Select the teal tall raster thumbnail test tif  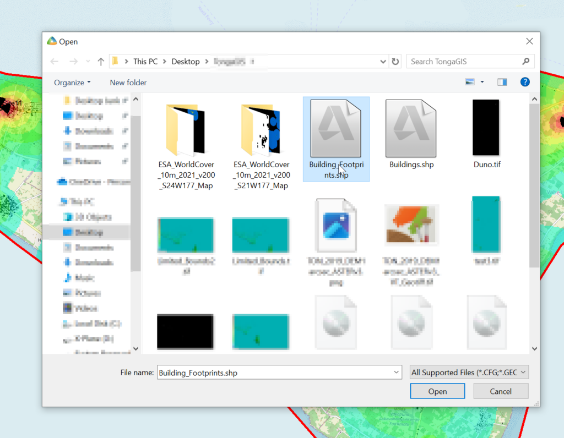click(x=486, y=224)
